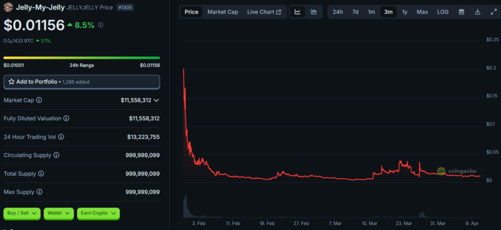Open the Earn Crypto dropdown
Screen dimensions: 501x230
click(x=98, y=213)
